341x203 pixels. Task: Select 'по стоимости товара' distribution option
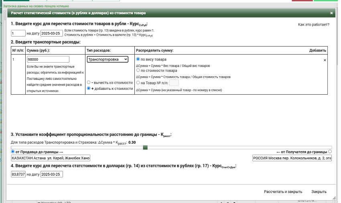click(x=138, y=70)
